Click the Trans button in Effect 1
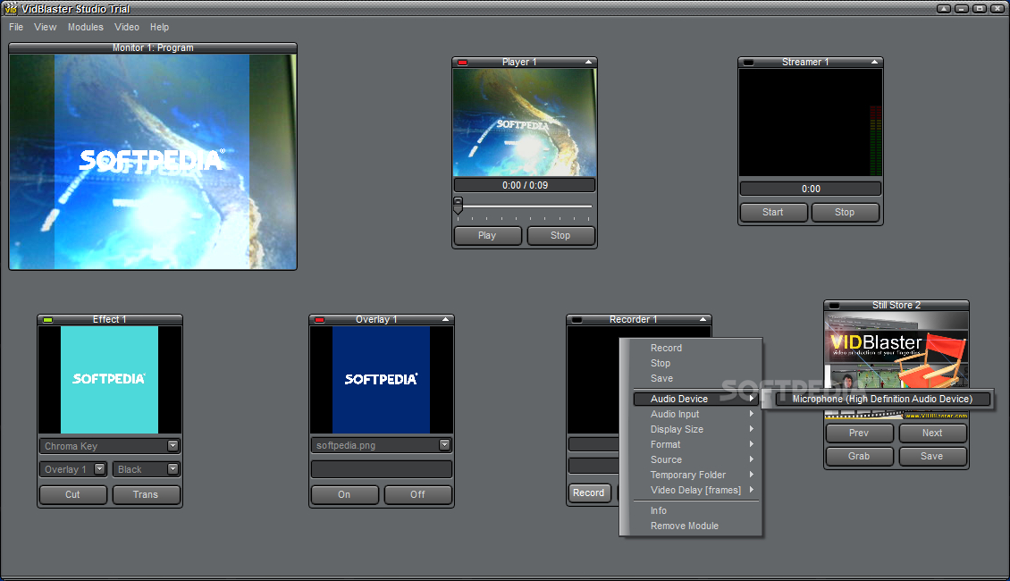The width and height of the screenshot is (1010, 581). click(146, 494)
